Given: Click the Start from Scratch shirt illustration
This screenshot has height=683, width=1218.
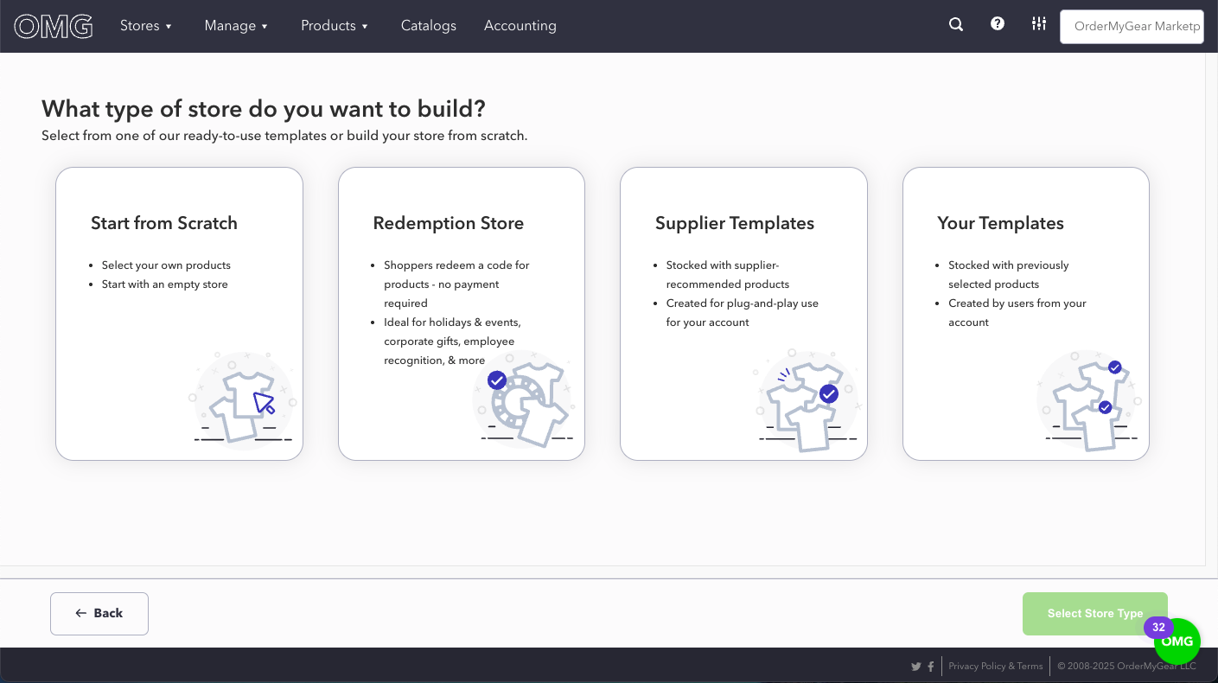Looking at the screenshot, I should click(243, 399).
